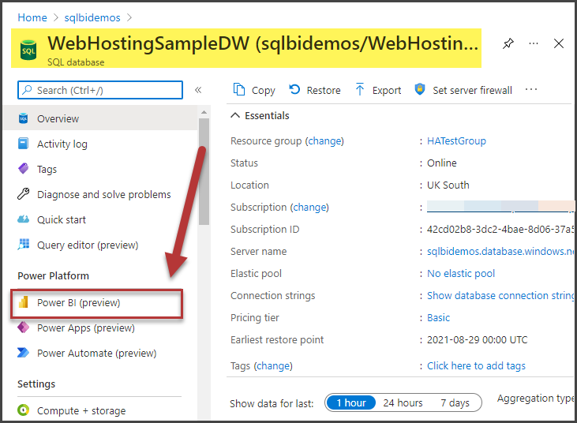This screenshot has width=577, height=423.
Task: Click the Restore icon in the toolbar
Action: coord(294,89)
